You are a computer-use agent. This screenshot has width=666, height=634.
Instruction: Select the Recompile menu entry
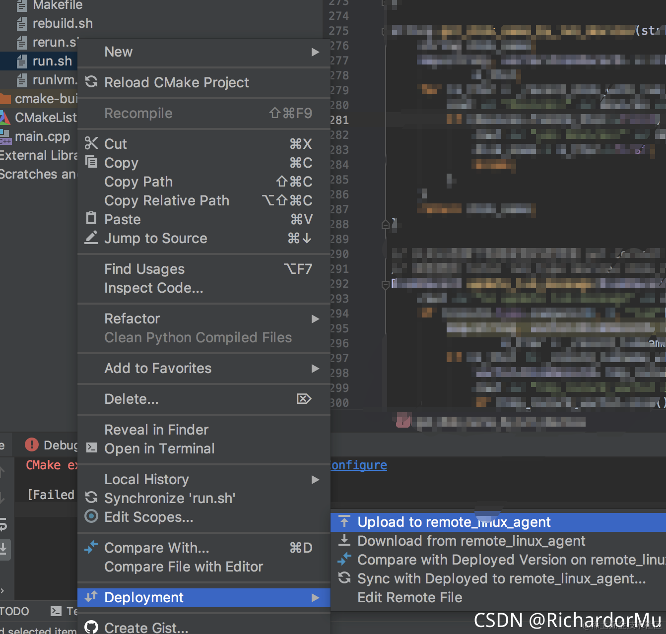[x=204, y=113]
